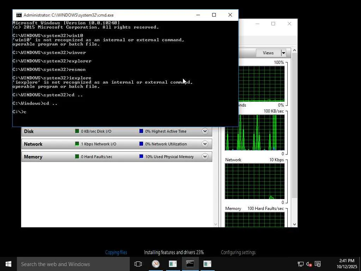Click '0 KB/sec Disk I/O' text
This screenshot has height=271, width=361.
[96, 131]
